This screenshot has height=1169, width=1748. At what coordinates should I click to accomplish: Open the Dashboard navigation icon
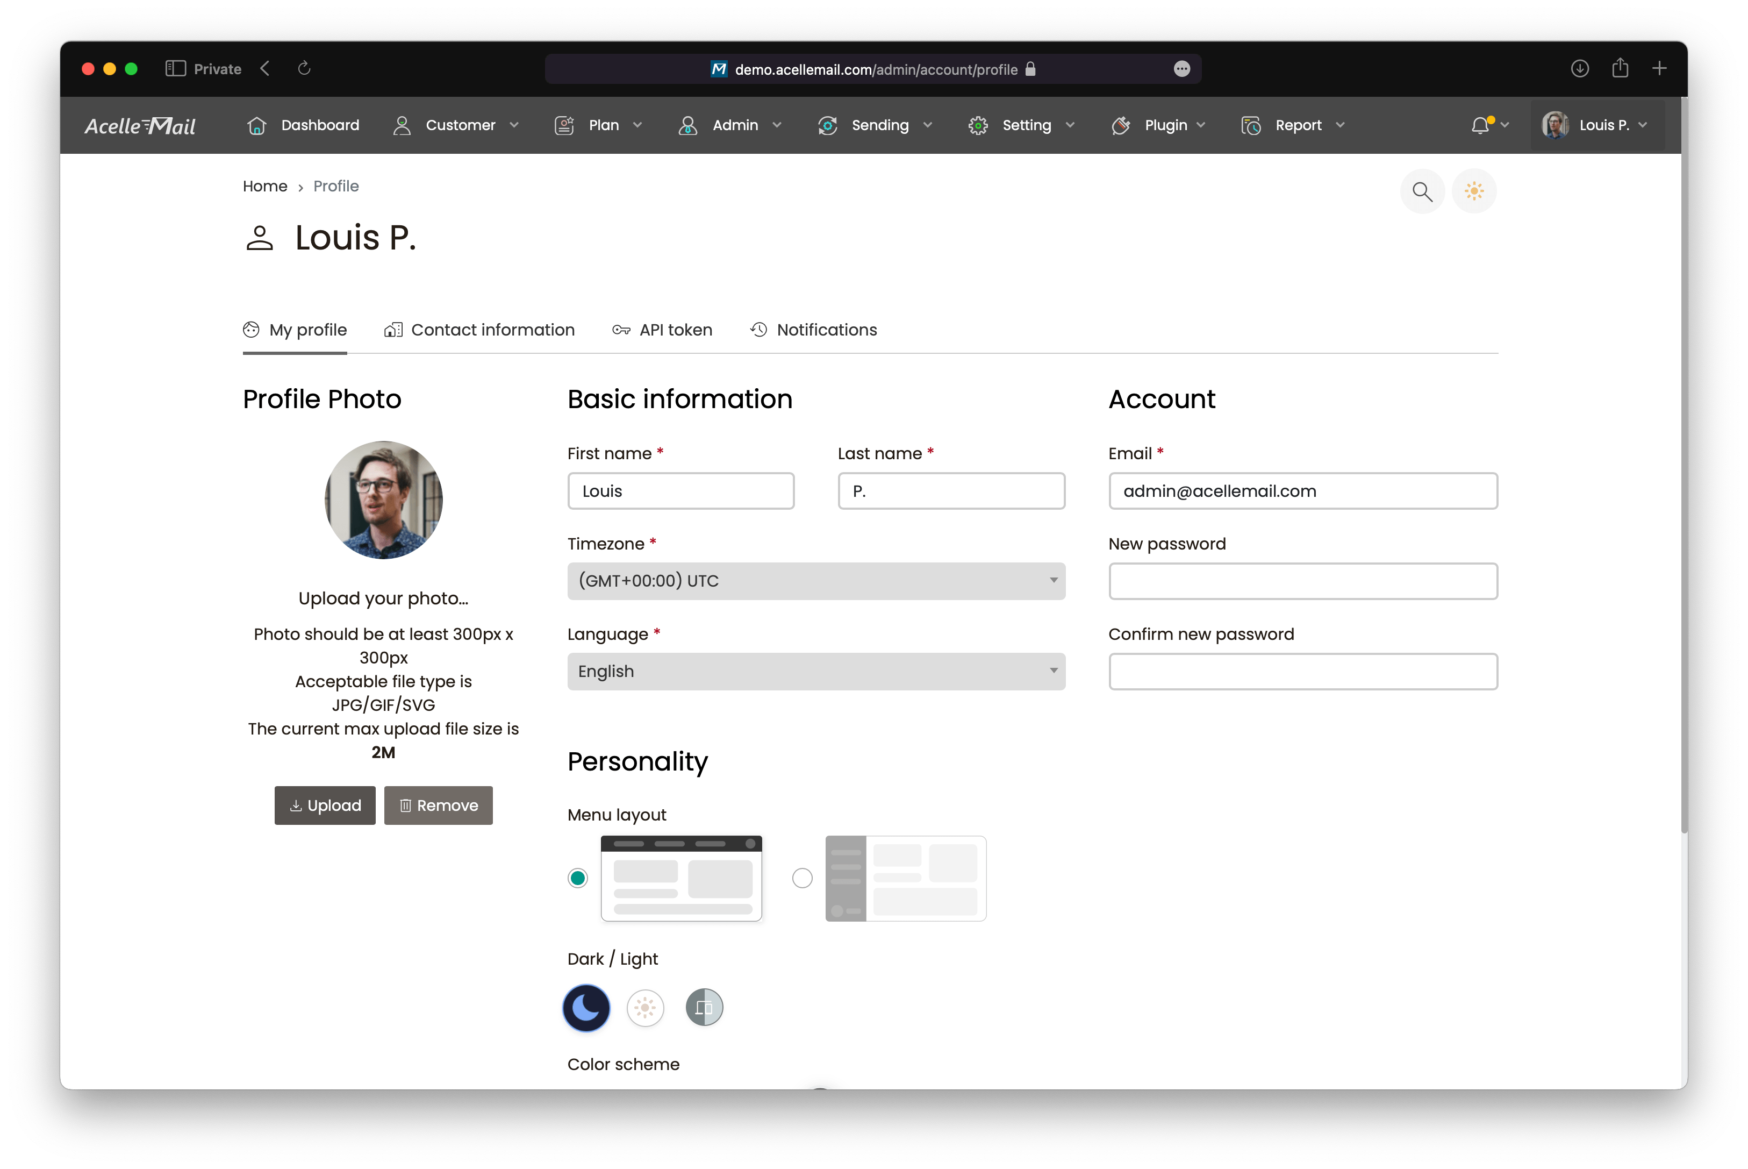click(258, 125)
